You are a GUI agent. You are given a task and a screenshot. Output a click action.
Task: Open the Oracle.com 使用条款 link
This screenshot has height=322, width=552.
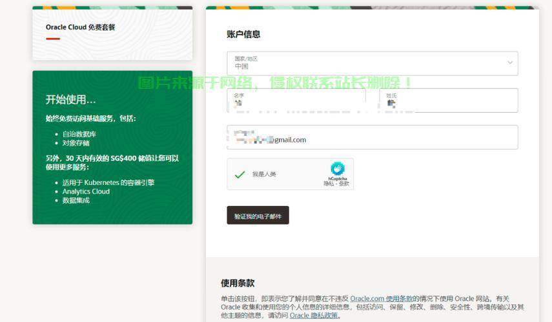[382, 299]
